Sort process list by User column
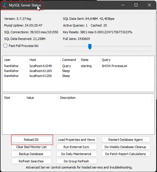Viewport: 157px width, 172px height. click(15, 60)
